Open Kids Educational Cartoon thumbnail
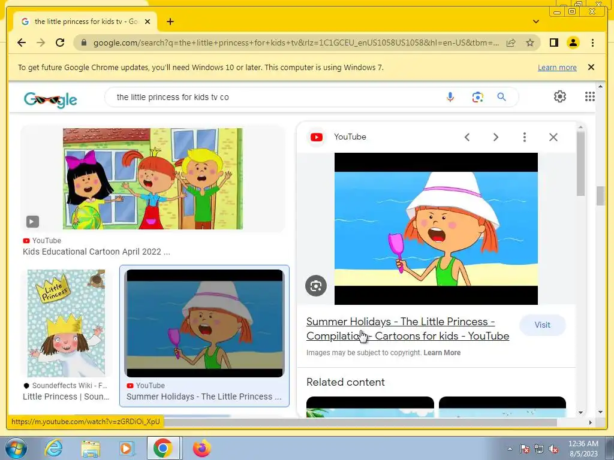The height and width of the screenshot is (460, 614). point(153,178)
